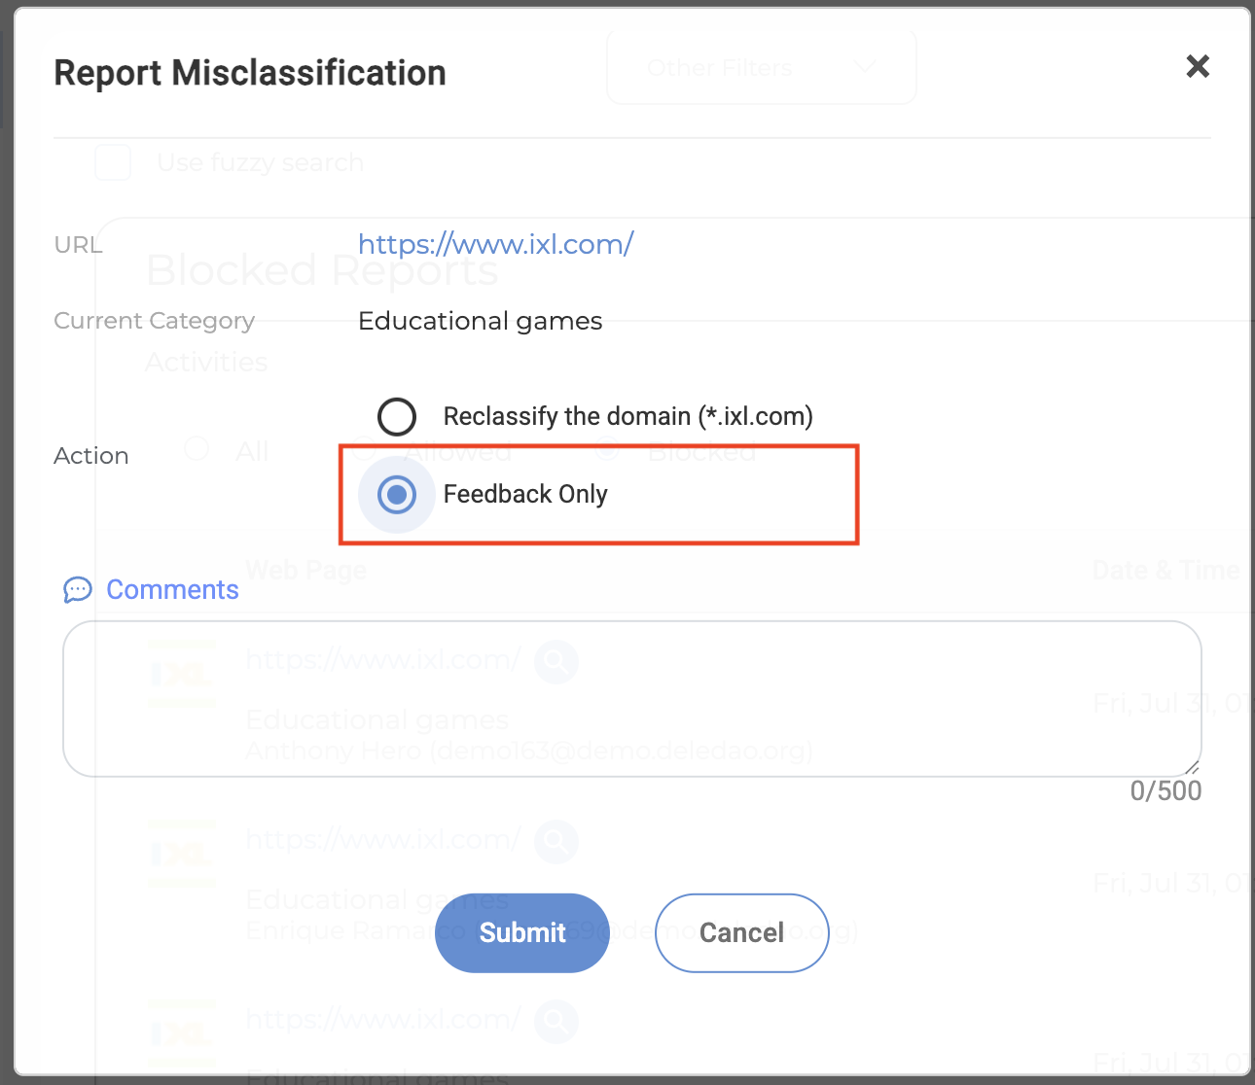This screenshot has height=1085, width=1255.
Task: Close the Report Misclassification dialog with X
Action: pyautogui.click(x=1198, y=66)
